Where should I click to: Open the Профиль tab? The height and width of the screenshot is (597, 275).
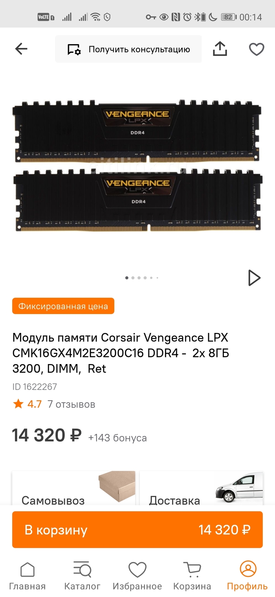[247, 576]
